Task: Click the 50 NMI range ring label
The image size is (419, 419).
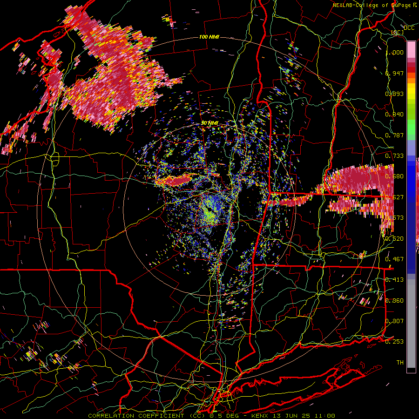Action: (x=210, y=123)
